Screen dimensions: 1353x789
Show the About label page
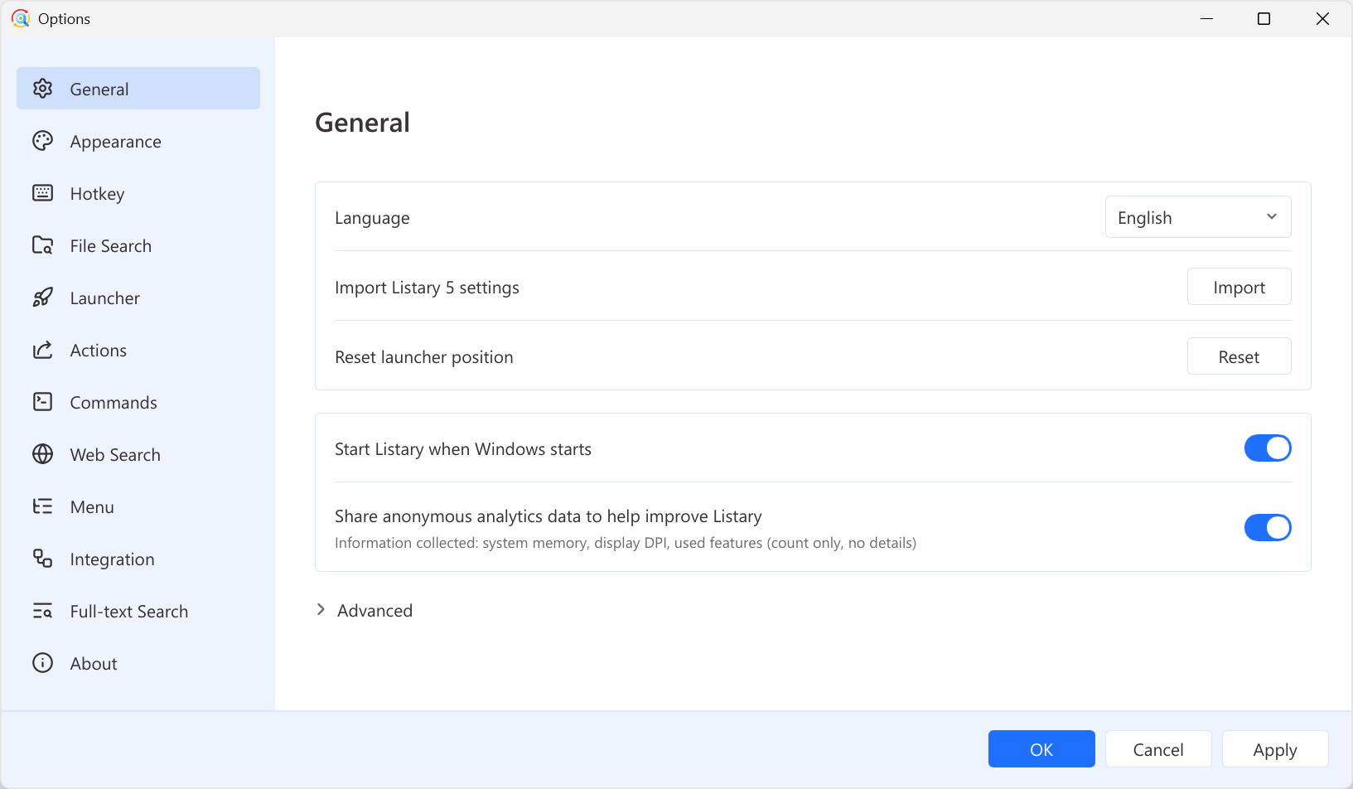point(94,663)
